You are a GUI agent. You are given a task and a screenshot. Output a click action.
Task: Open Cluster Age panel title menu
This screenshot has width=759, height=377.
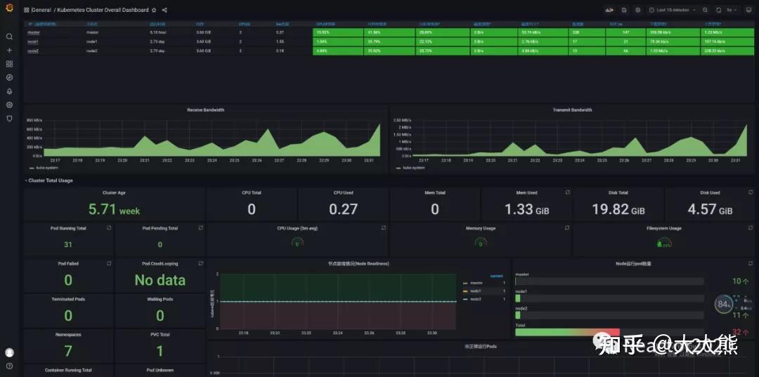(115, 192)
